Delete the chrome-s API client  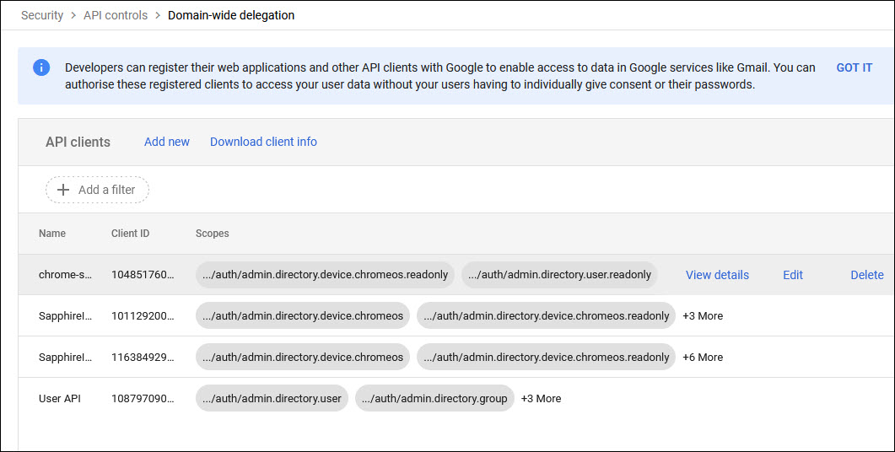tap(866, 275)
